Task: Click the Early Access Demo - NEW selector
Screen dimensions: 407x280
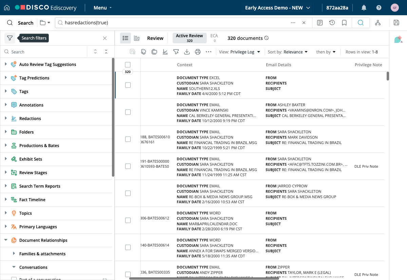Action: click(278, 8)
